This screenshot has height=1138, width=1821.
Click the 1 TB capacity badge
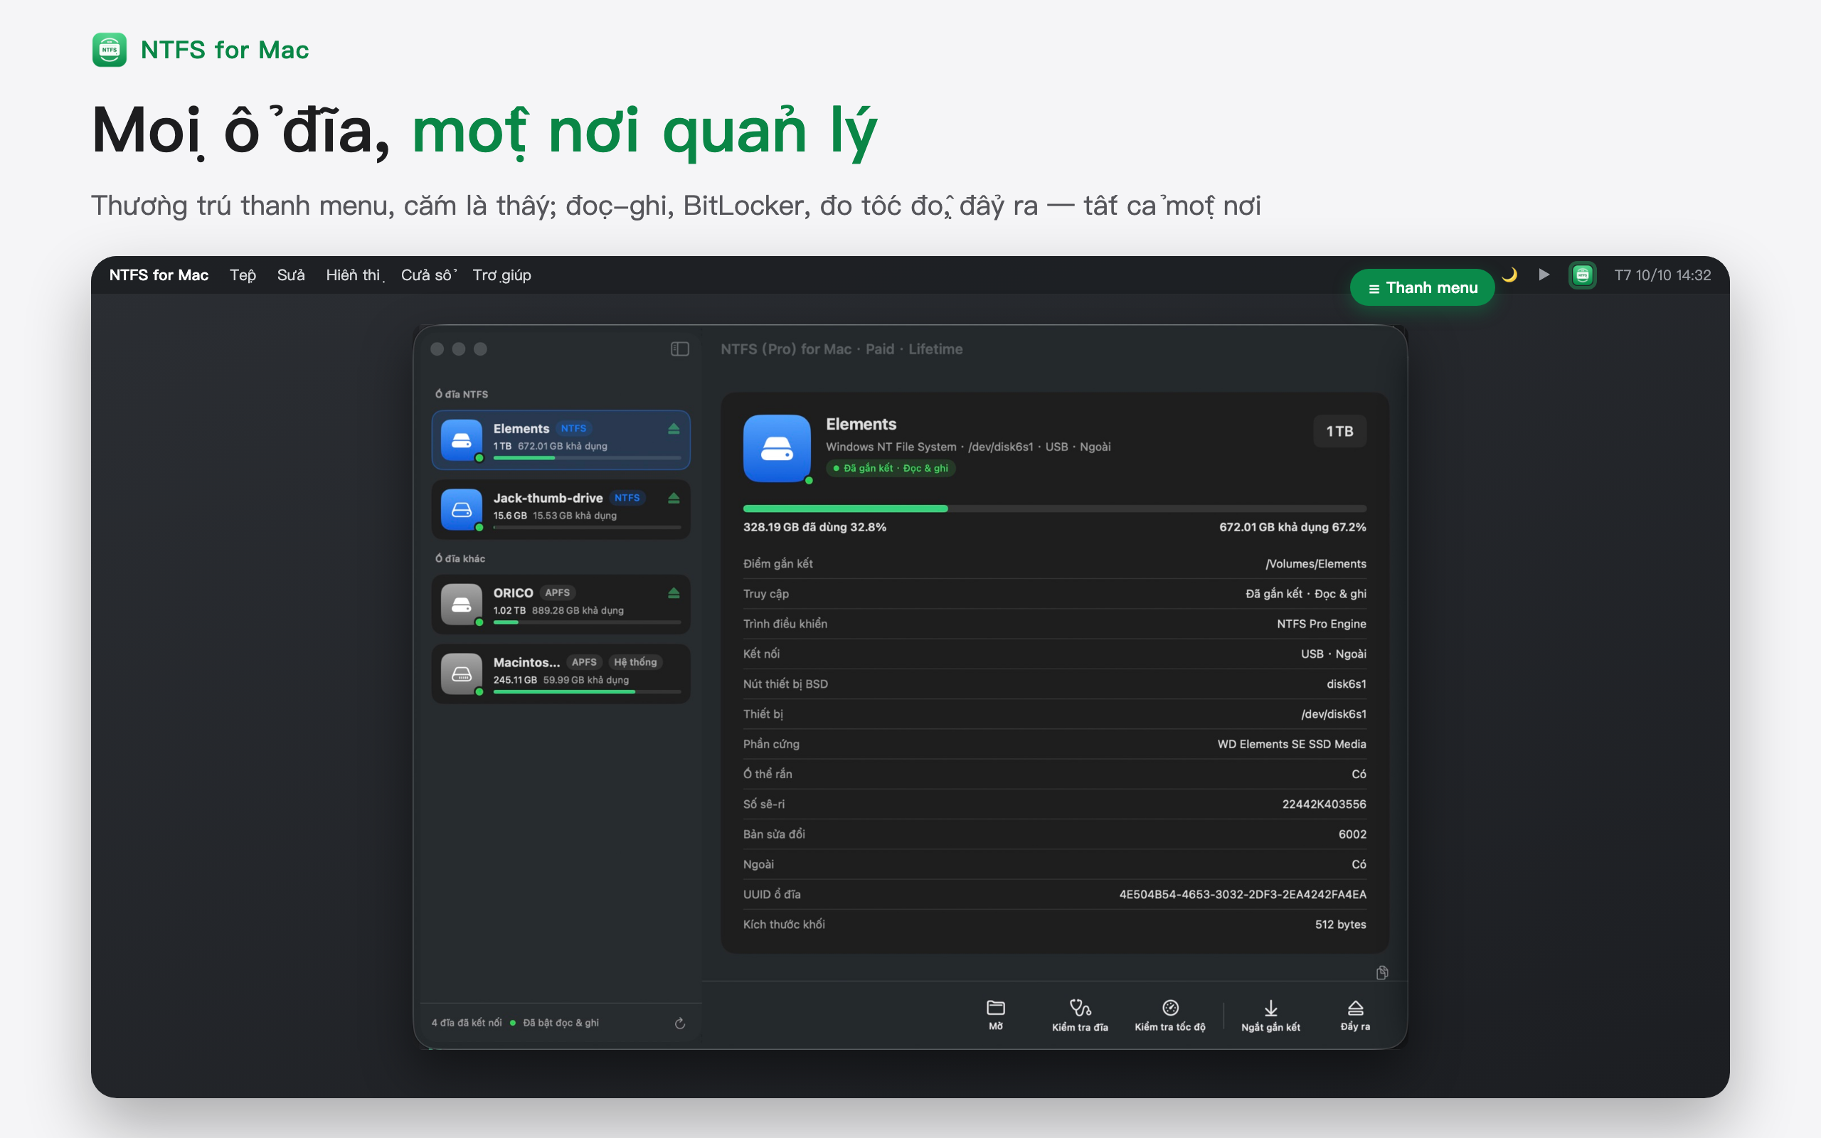[1339, 431]
